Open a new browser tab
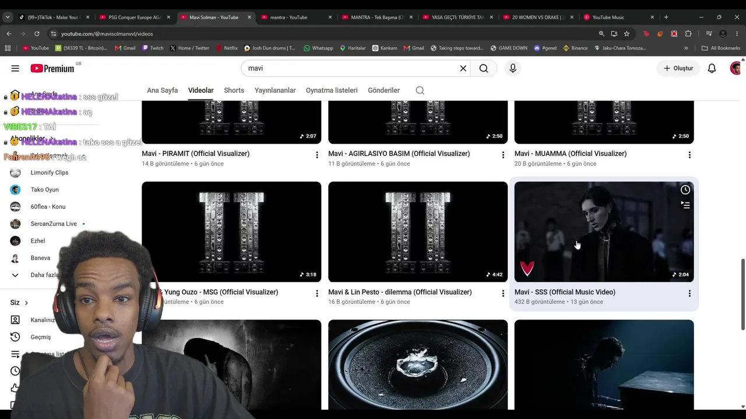This screenshot has width=746, height=419. pyautogui.click(x=666, y=17)
